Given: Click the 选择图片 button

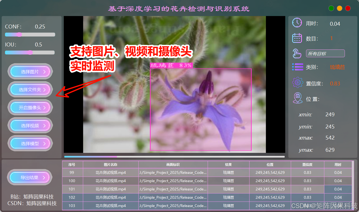Looking at the screenshot, I should (30, 72).
